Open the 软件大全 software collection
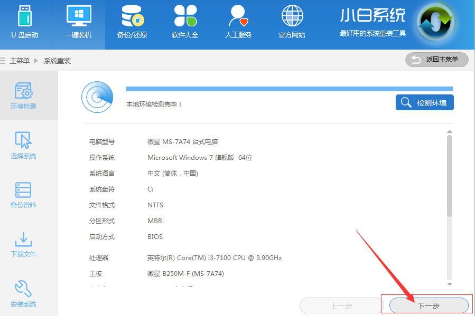 (185, 23)
